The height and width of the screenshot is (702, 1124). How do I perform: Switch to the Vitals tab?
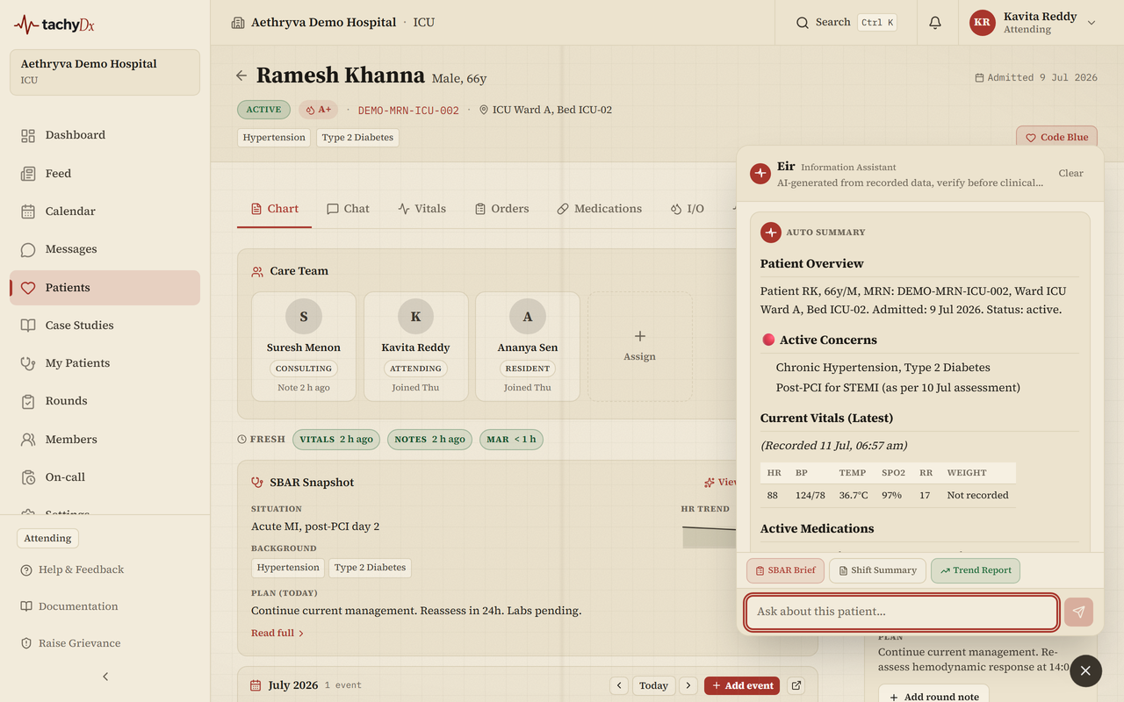coord(422,209)
